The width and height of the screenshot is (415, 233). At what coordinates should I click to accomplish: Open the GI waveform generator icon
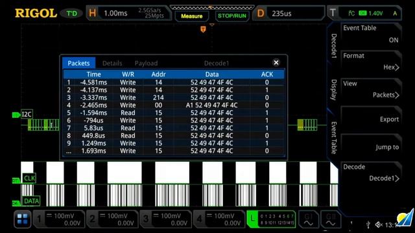(x=309, y=219)
